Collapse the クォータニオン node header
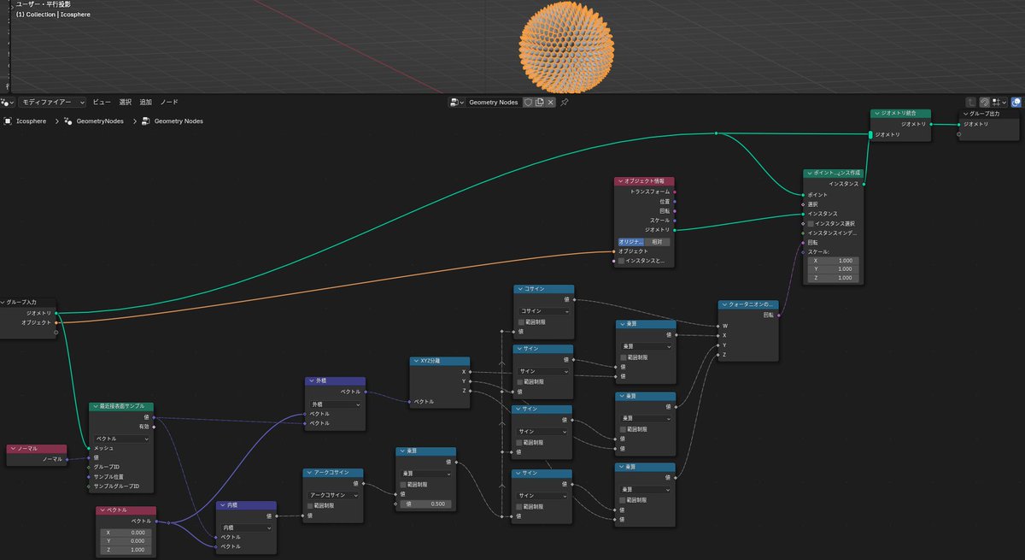Viewport: 1025px width, 560px height. 723,304
